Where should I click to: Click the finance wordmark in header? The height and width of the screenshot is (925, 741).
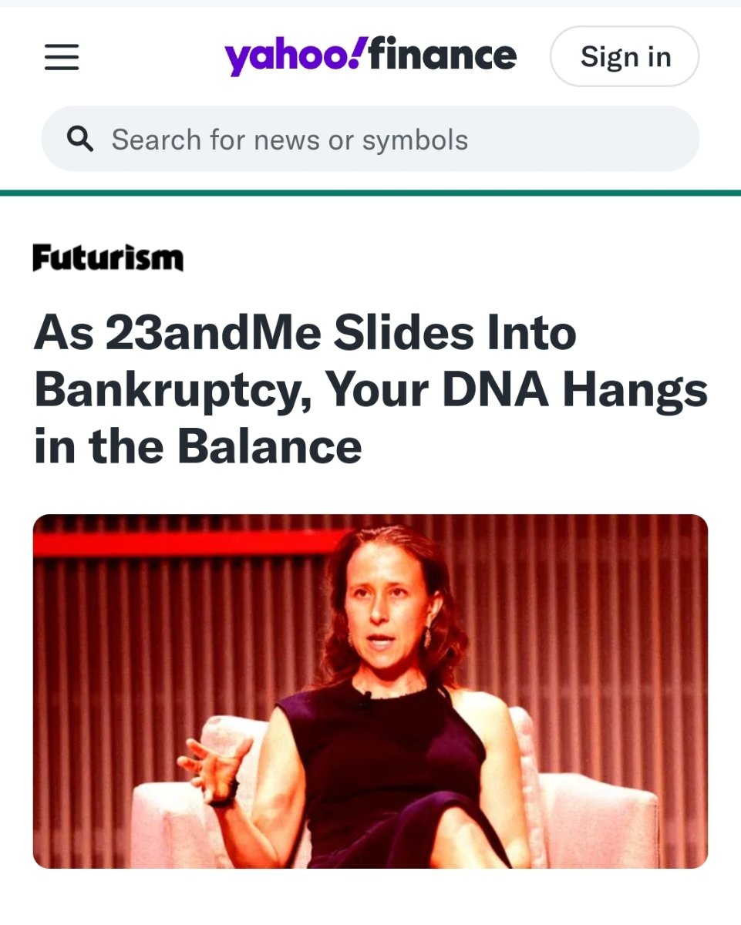(443, 55)
